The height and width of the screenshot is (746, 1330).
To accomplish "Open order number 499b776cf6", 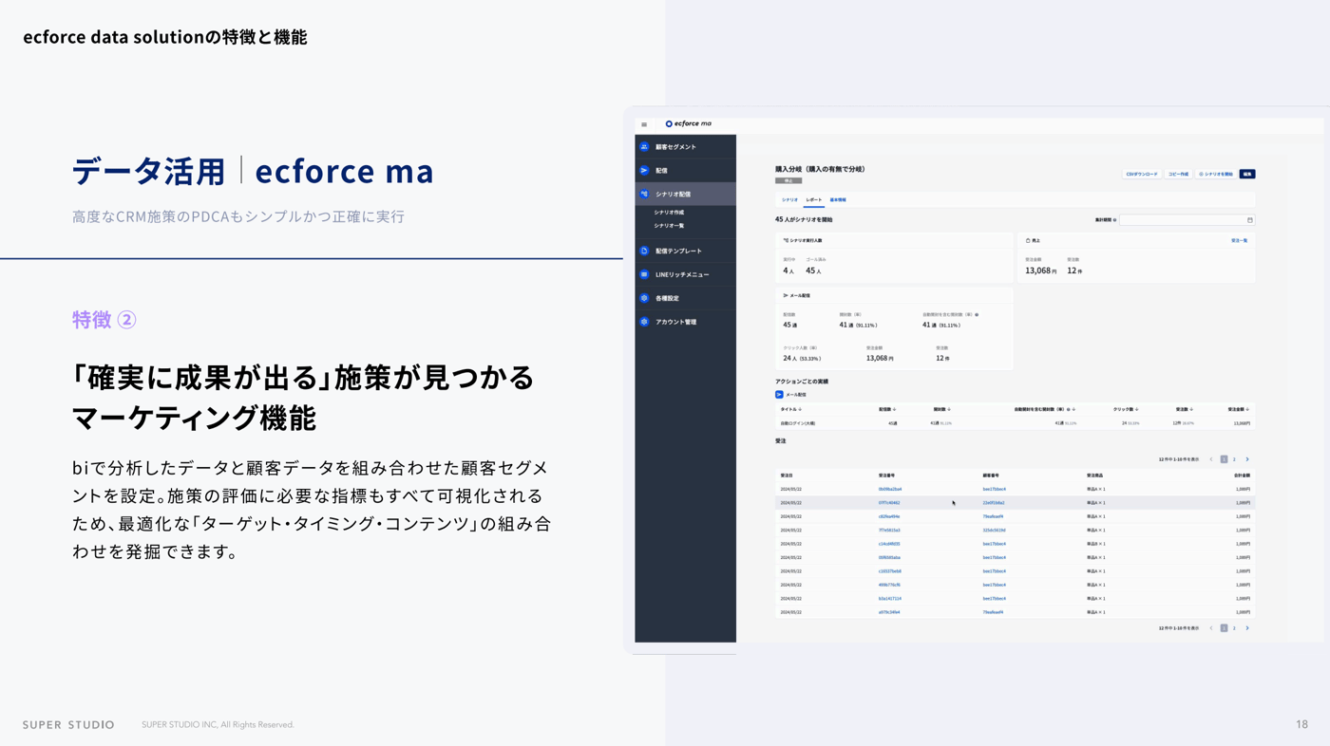I will (x=889, y=586).
